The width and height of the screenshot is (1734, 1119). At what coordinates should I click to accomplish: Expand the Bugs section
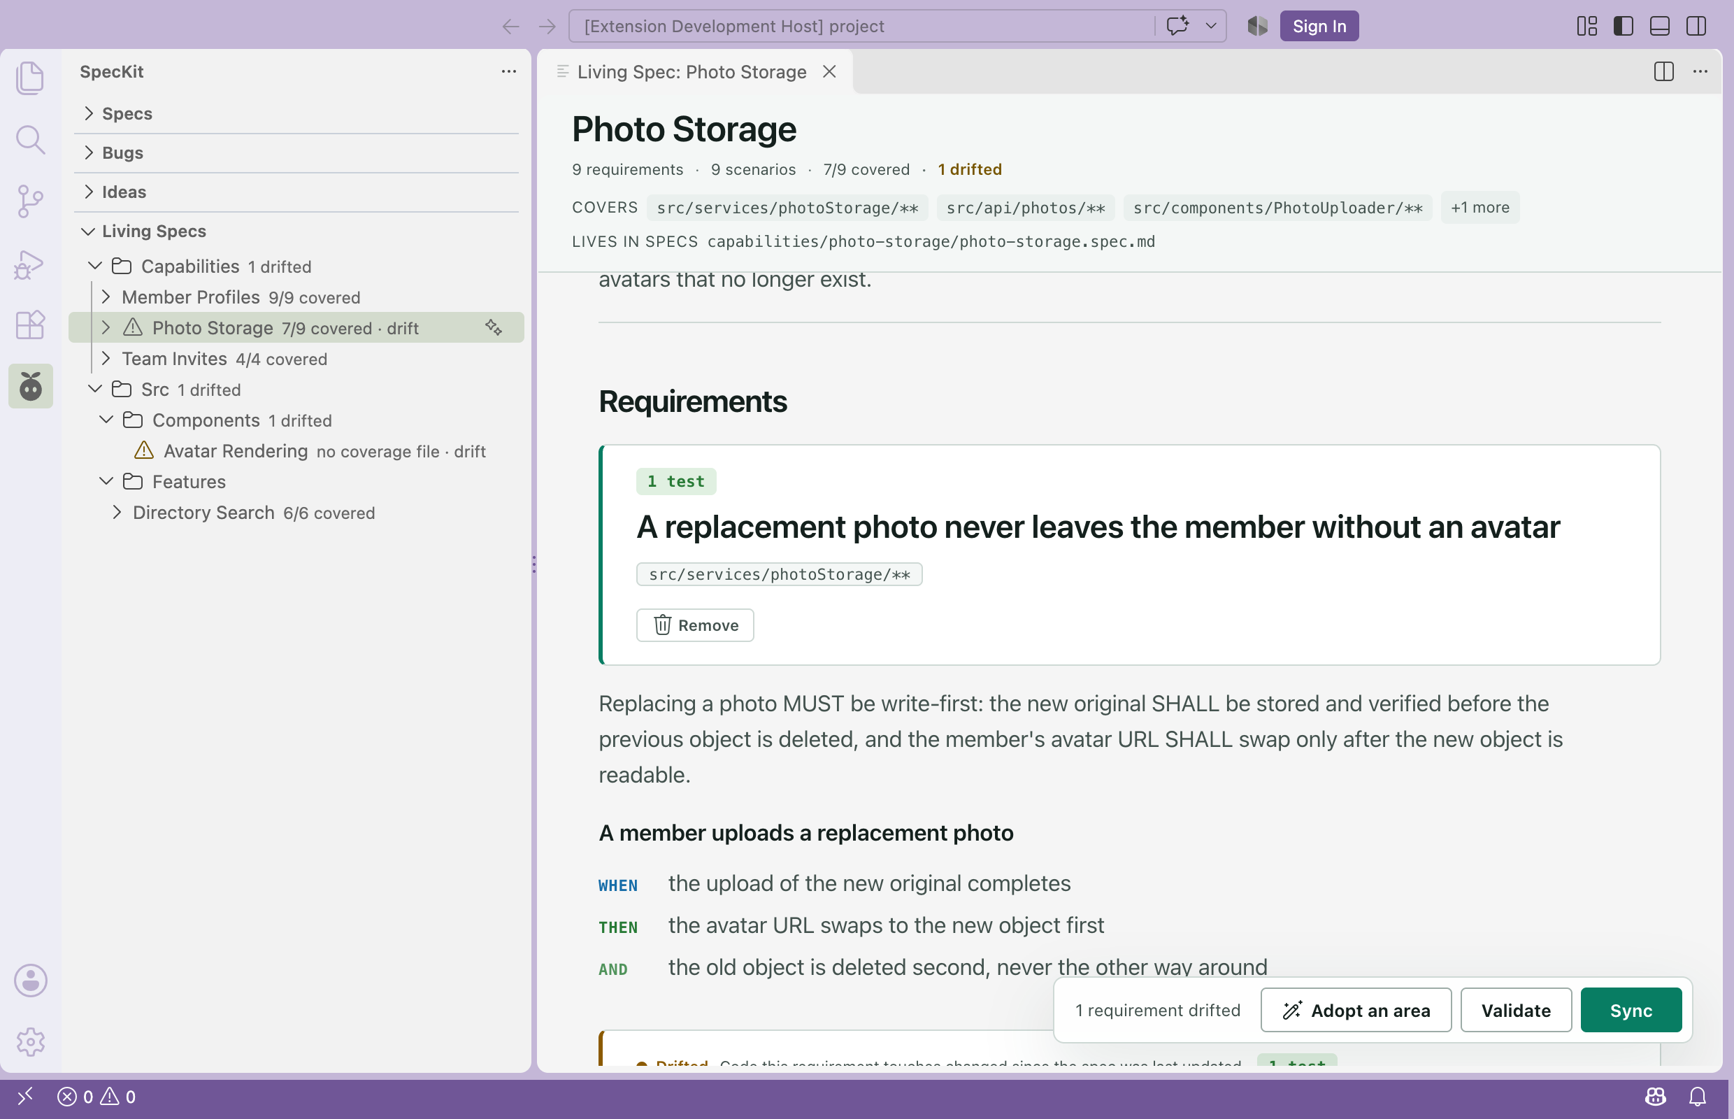tap(296, 152)
